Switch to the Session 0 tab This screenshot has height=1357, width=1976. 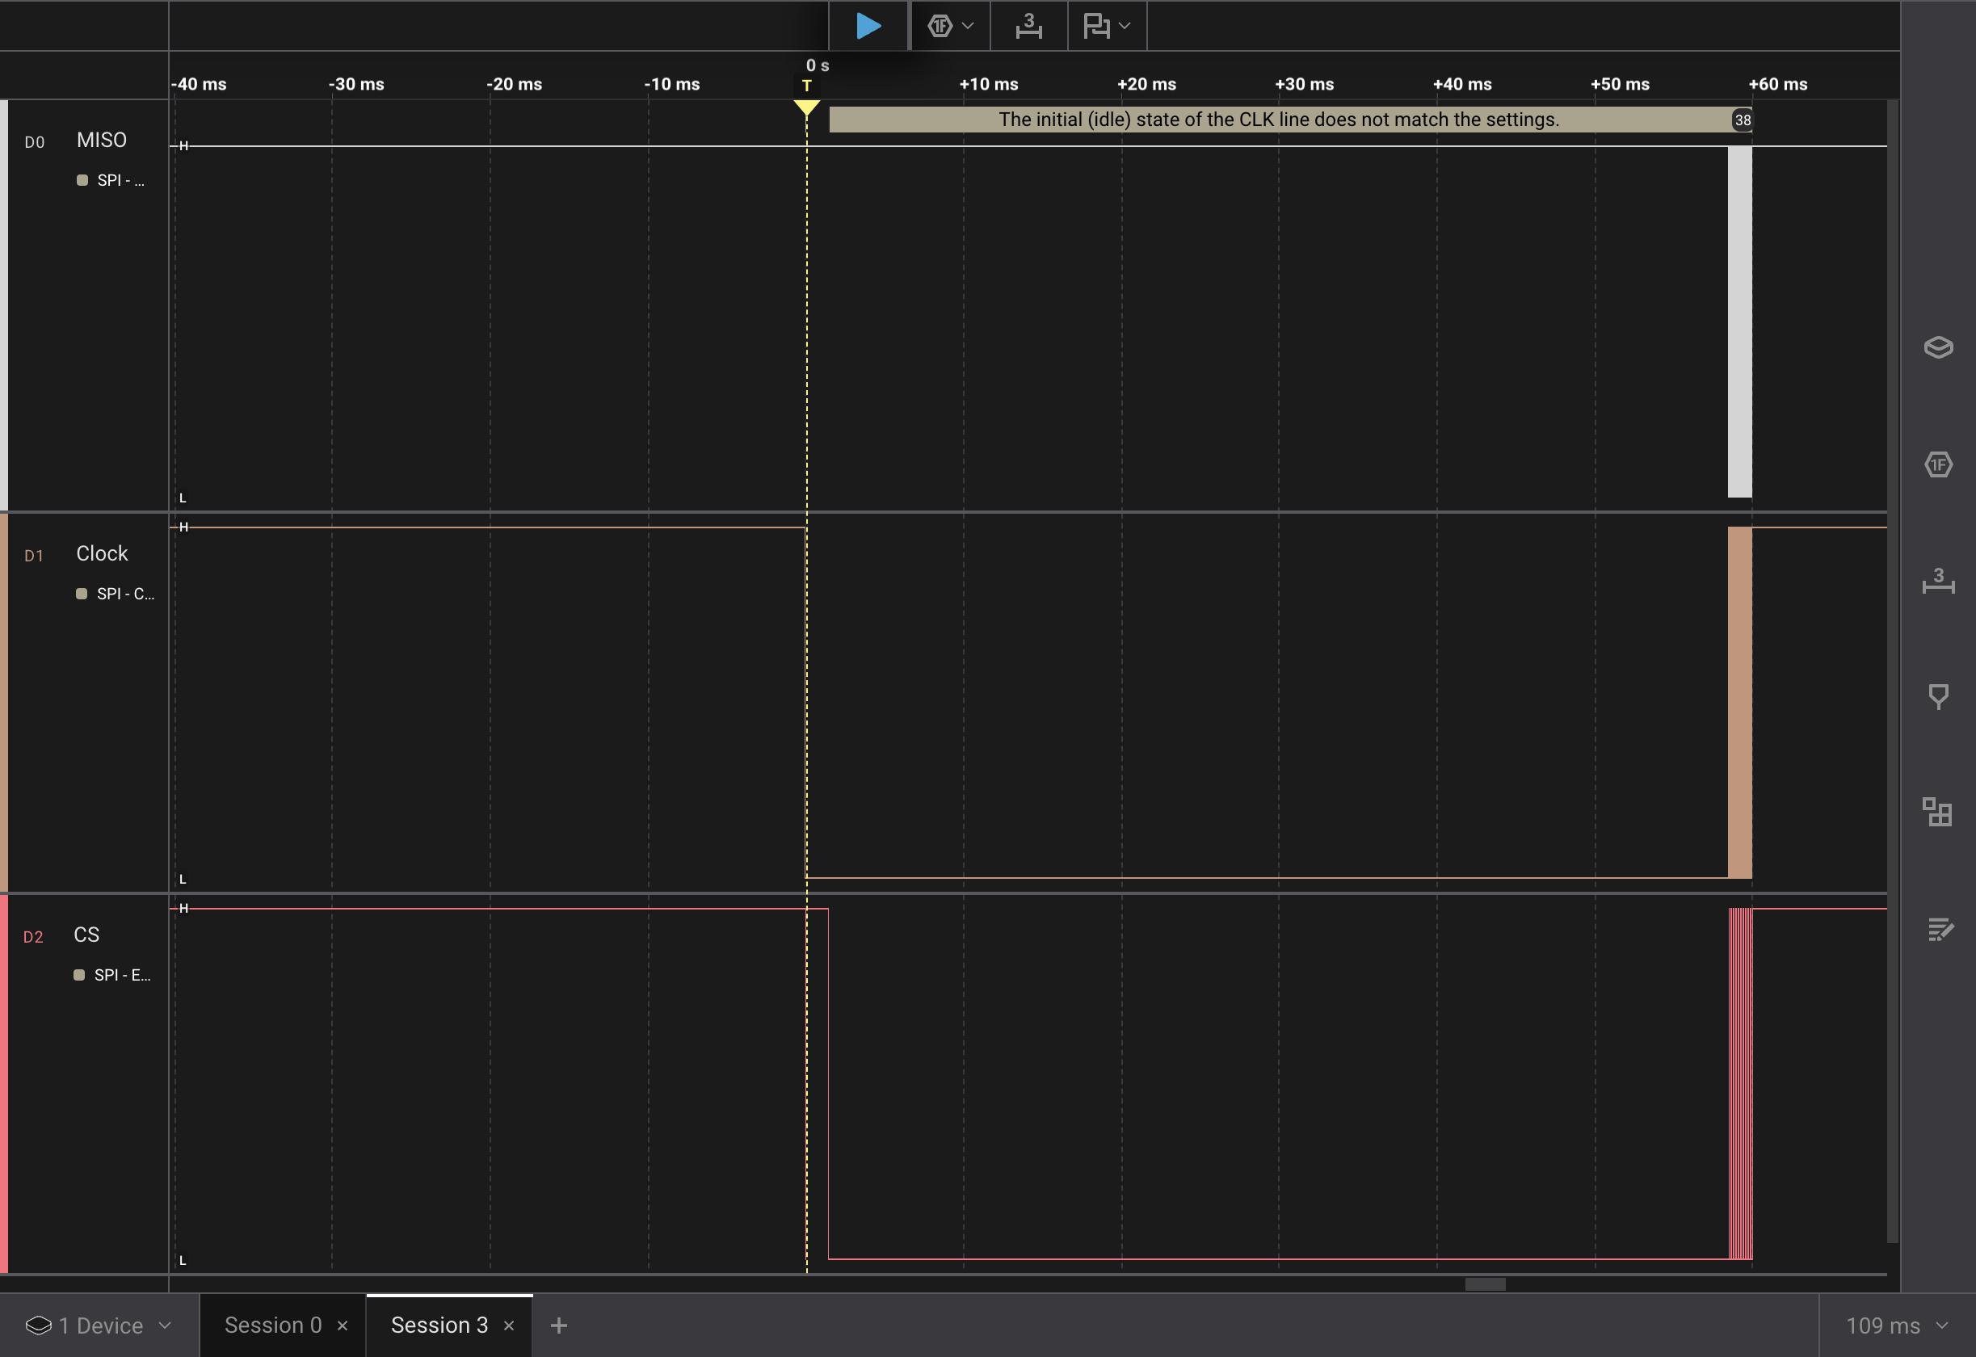click(x=273, y=1325)
